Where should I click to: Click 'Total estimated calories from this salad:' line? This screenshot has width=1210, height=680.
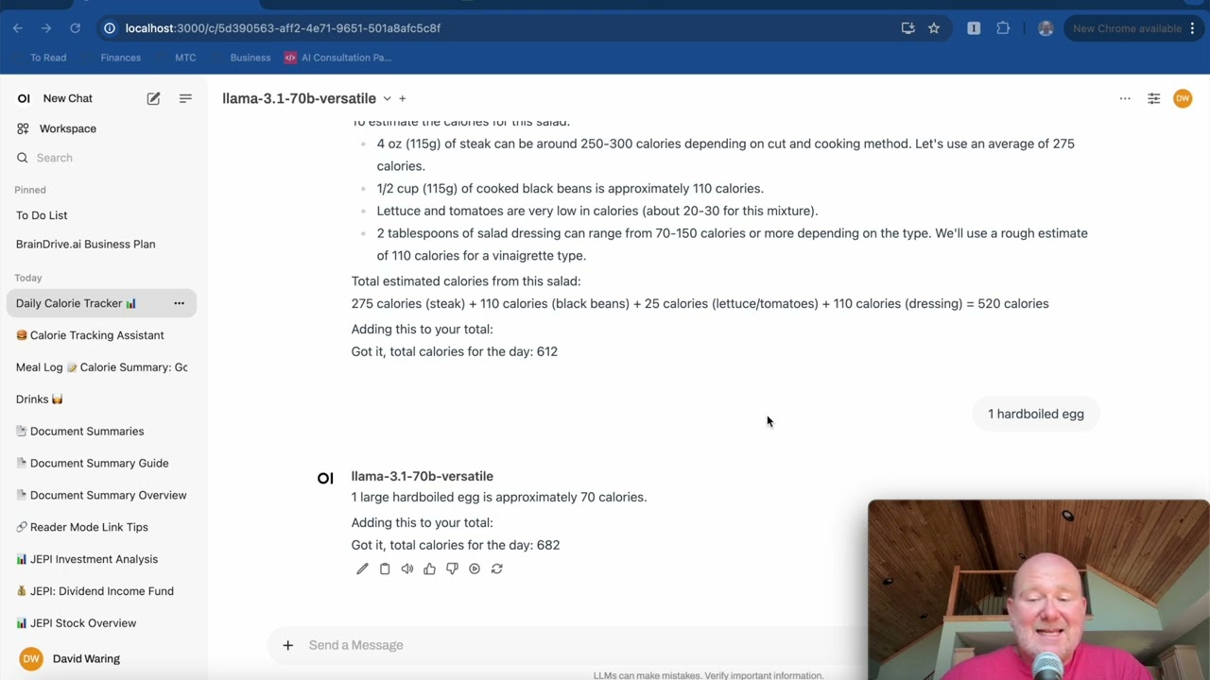(466, 281)
